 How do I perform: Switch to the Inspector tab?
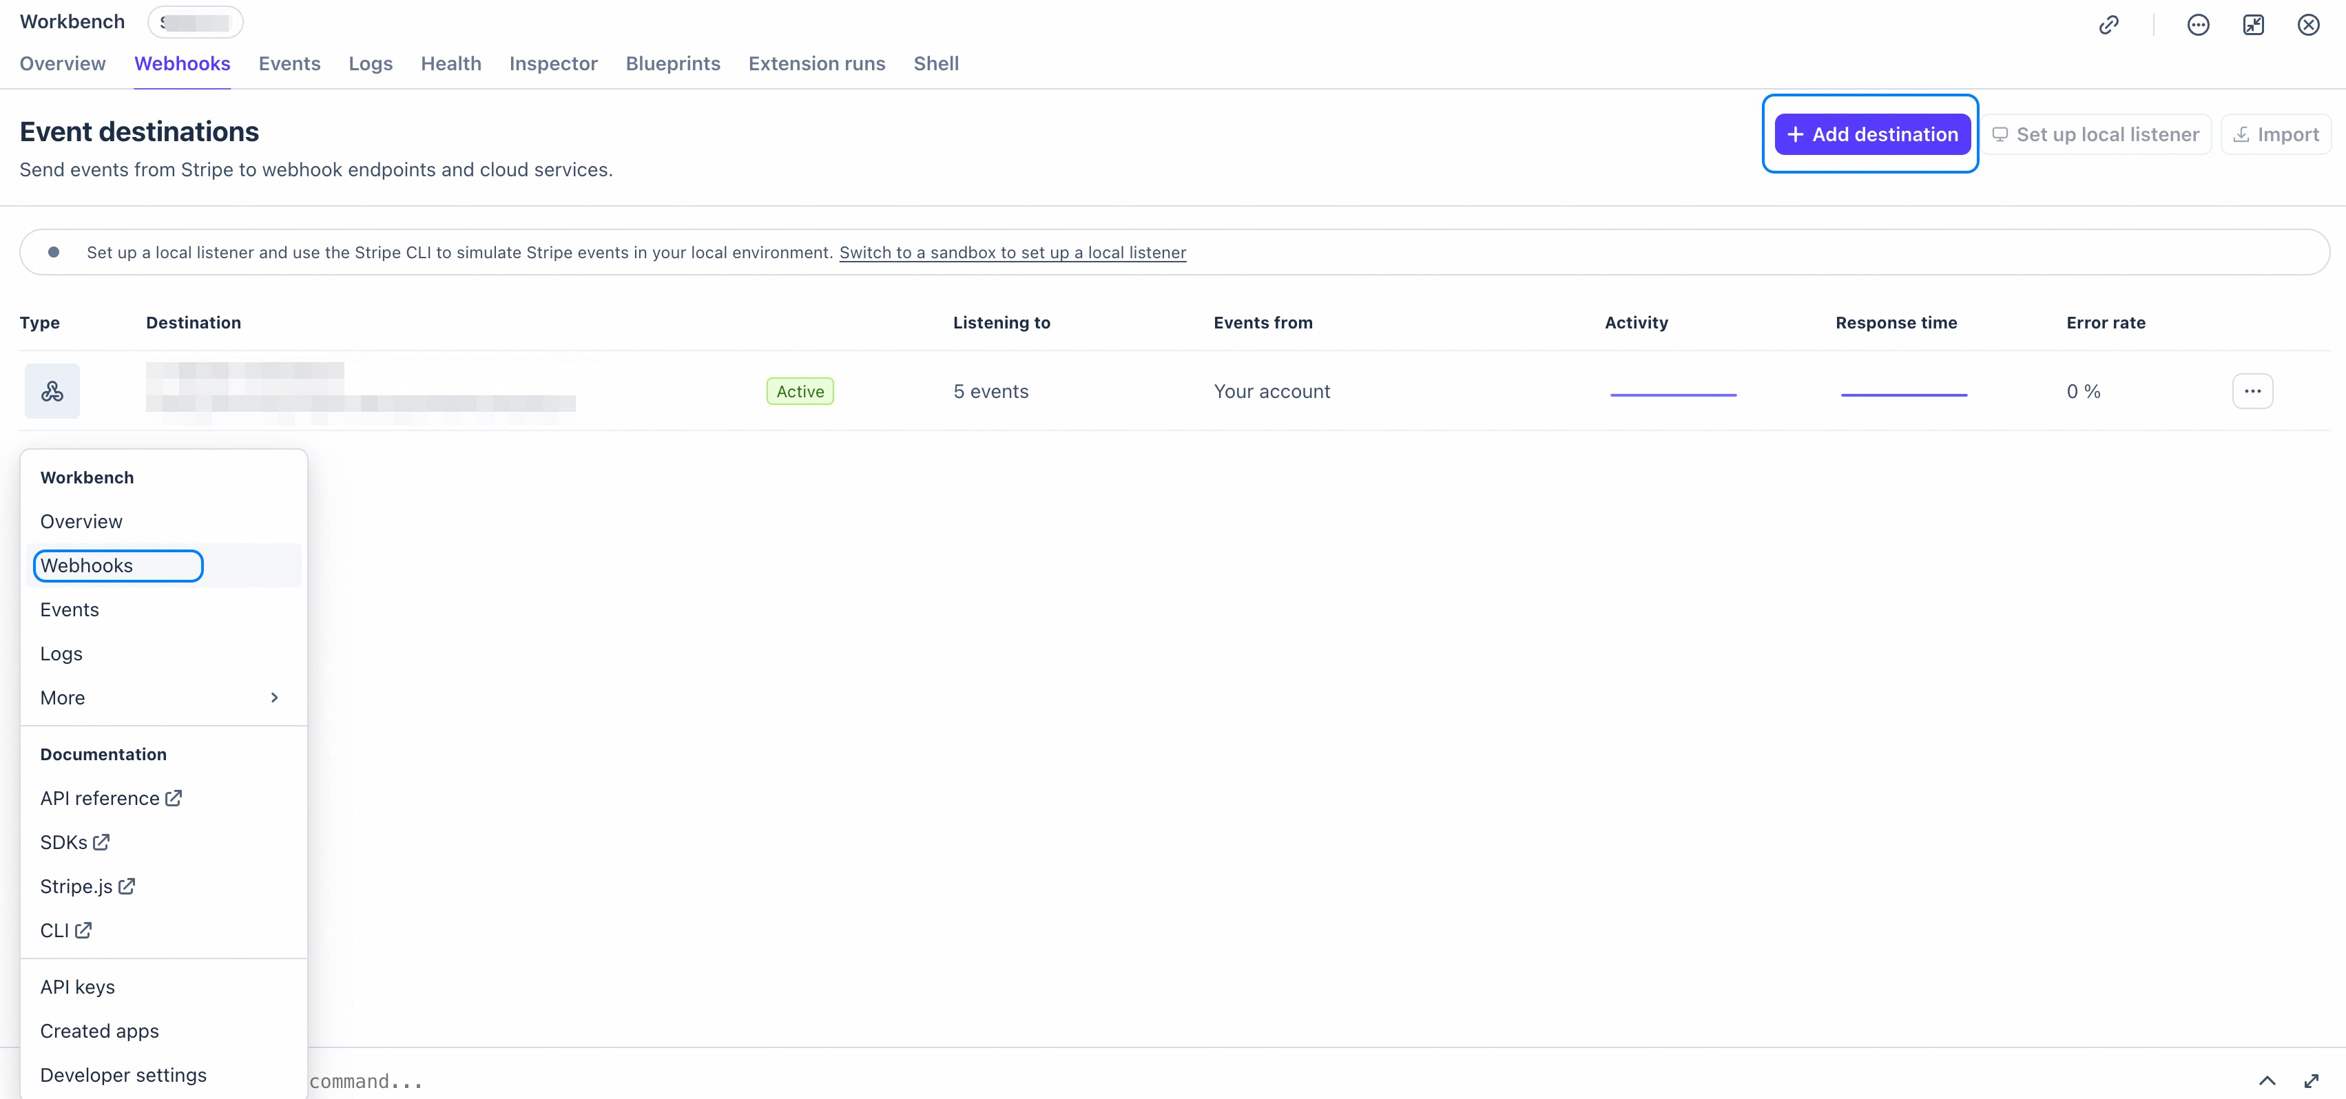tap(553, 64)
